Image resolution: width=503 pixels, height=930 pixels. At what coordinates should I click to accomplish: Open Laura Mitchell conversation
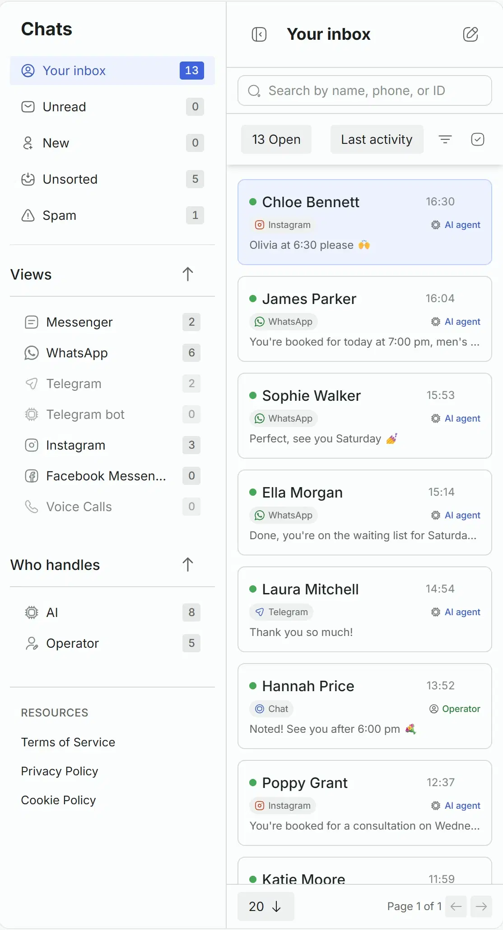(365, 609)
